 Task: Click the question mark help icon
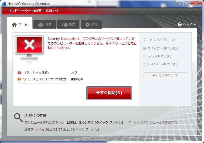180,24
